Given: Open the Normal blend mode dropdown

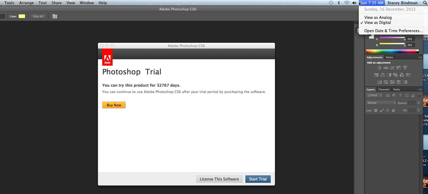Looking at the screenshot, I should (x=381, y=103).
